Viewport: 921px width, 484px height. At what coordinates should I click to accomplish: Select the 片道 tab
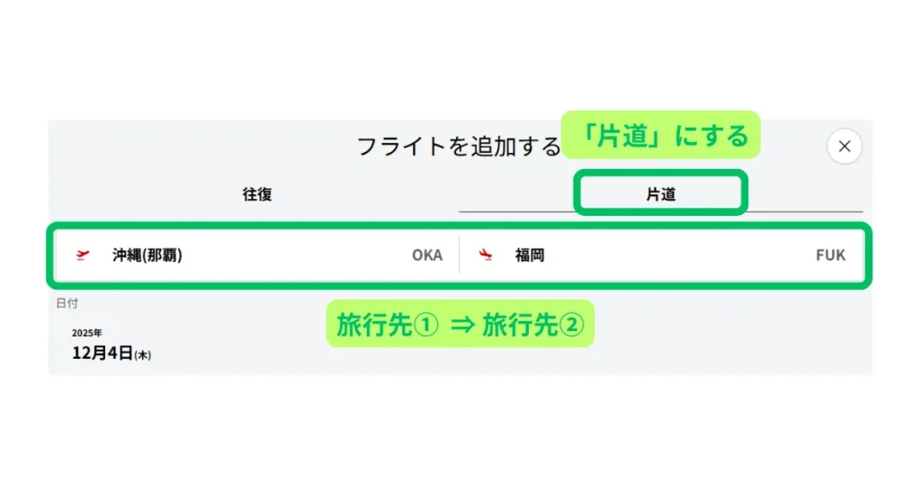tap(661, 193)
